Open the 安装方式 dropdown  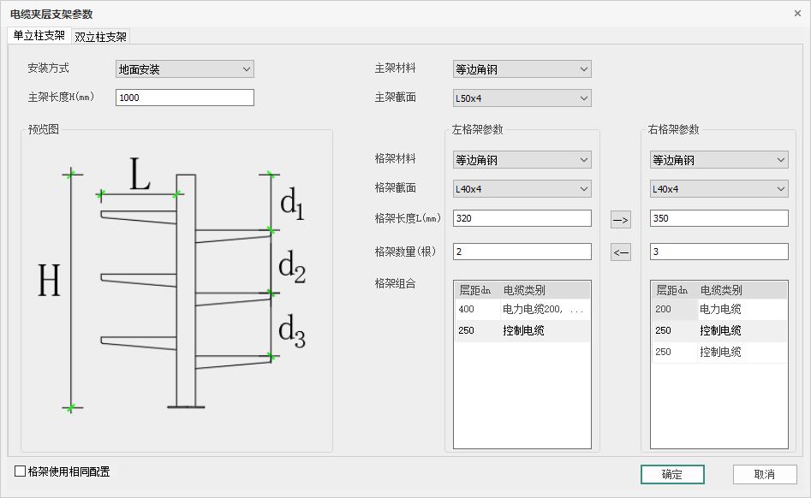click(x=184, y=69)
